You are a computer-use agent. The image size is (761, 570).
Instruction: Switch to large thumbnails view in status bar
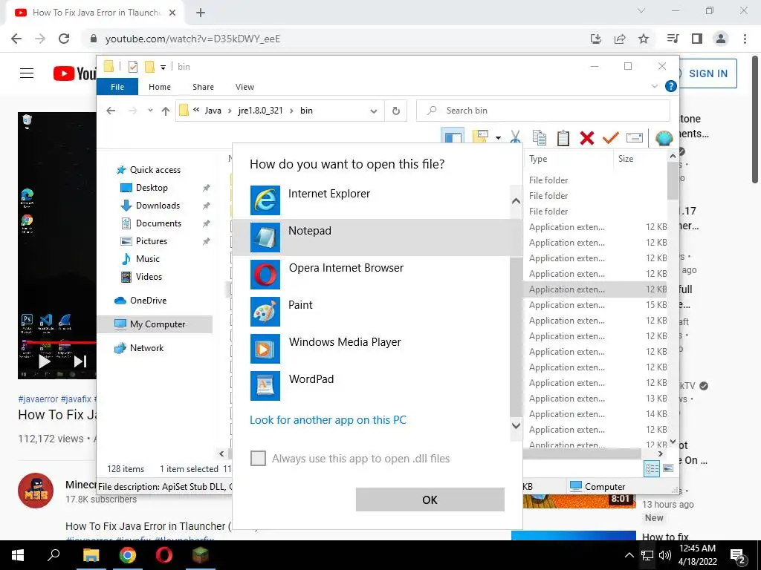pos(668,468)
